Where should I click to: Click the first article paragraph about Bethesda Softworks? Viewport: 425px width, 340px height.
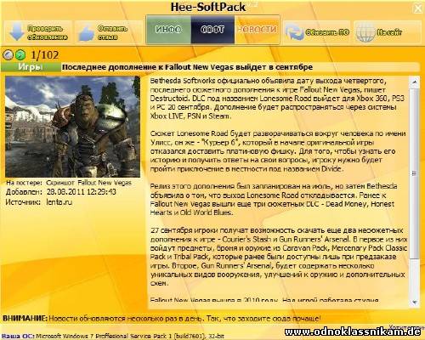(278, 99)
